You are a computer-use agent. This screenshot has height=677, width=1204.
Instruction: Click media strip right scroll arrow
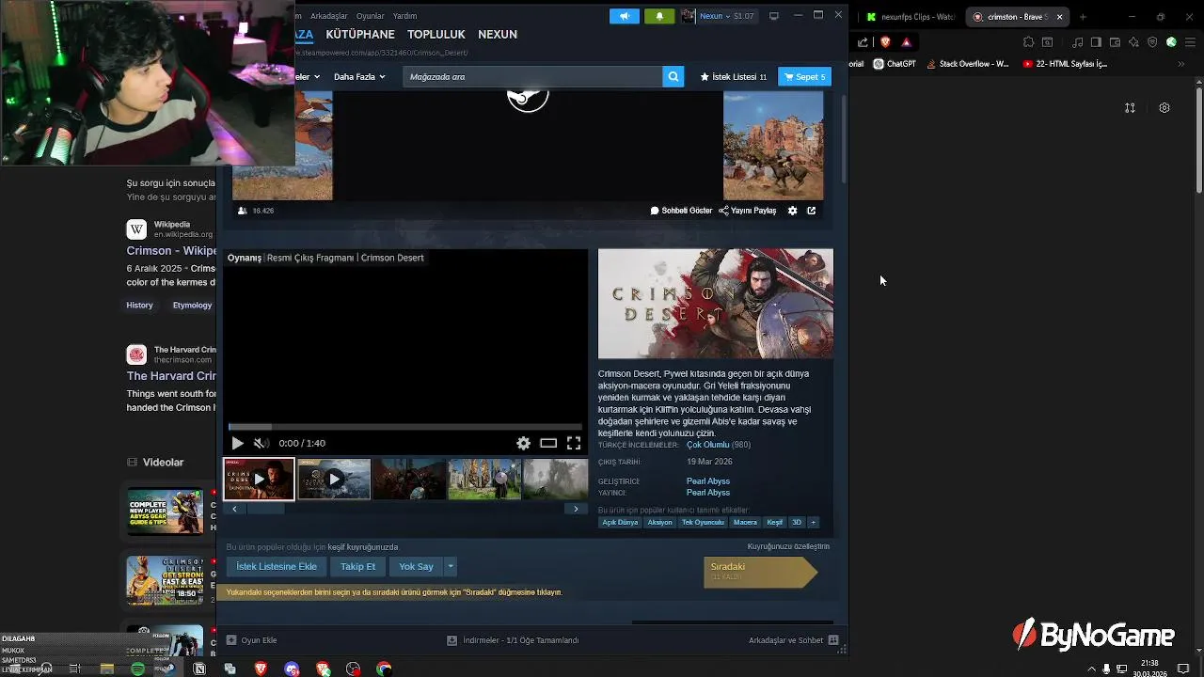[x=576, y=509]
